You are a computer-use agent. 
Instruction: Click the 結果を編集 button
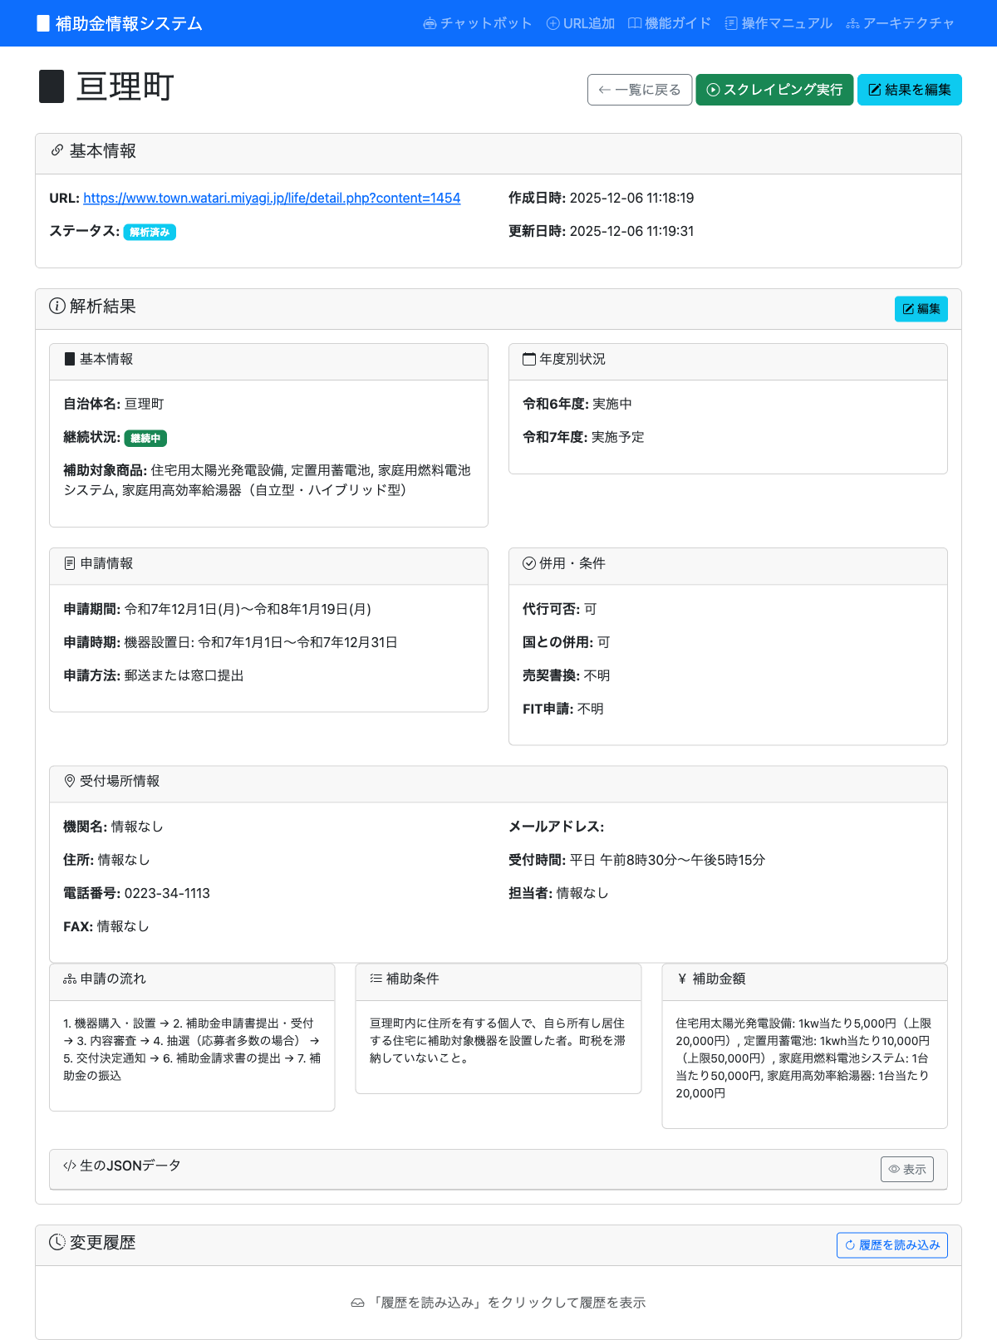pyautogui.click(x=909, y=90)
